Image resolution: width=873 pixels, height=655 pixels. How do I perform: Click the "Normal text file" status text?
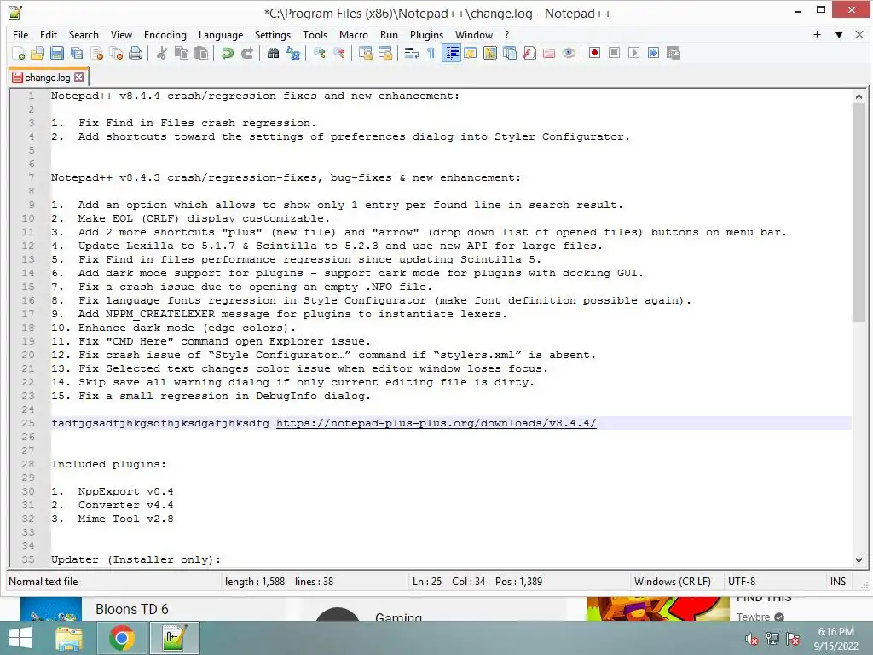(43, 582)
